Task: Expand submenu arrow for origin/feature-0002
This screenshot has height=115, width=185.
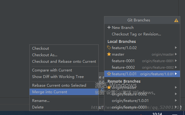Action: (x=176, y=94)
